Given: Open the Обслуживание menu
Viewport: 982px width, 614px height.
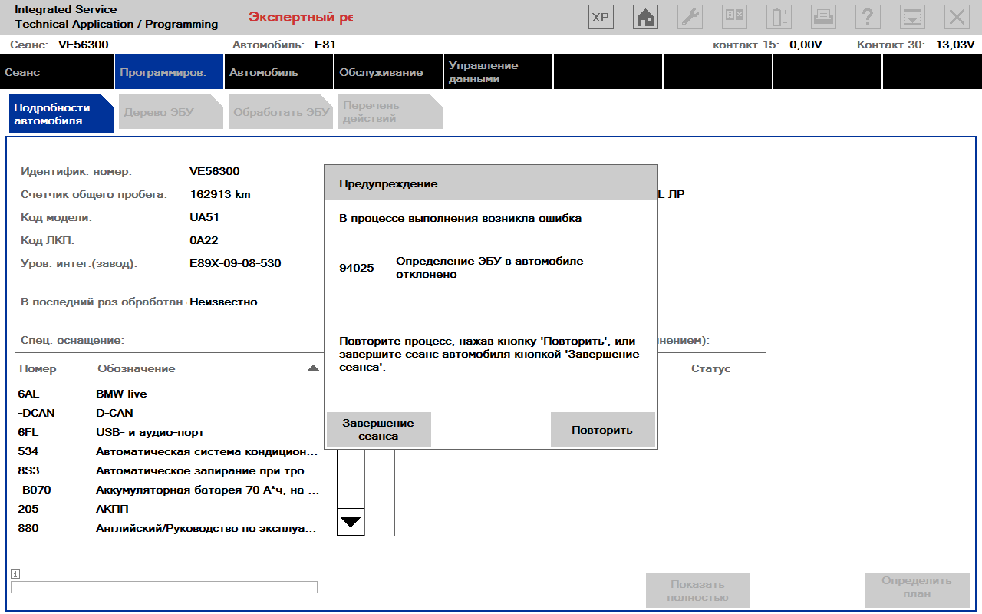Looking at the screenshot, I should 388,72.
